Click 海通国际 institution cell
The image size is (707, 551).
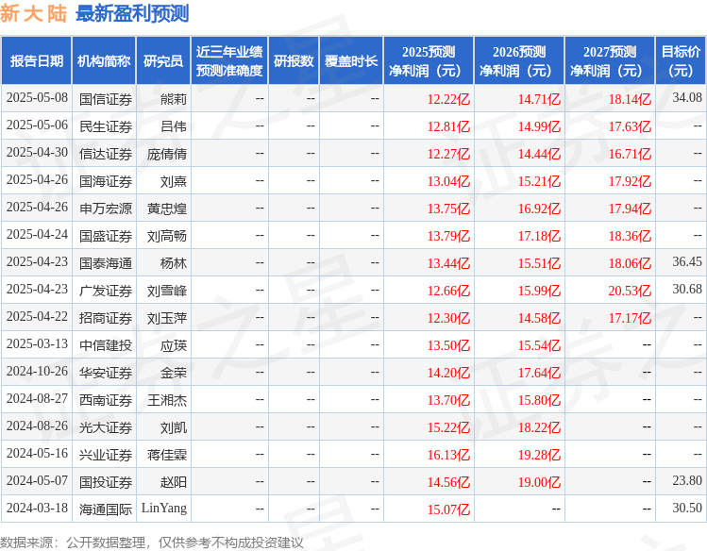(106, 509)
